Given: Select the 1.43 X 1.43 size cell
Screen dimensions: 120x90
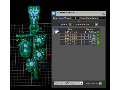Looking at the screenshot, I should click(71, 32).
